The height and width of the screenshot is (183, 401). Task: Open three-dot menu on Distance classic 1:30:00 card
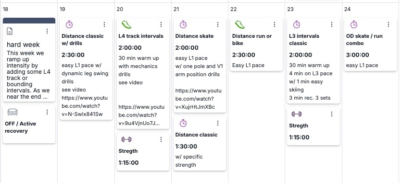[x=218, y=123]
